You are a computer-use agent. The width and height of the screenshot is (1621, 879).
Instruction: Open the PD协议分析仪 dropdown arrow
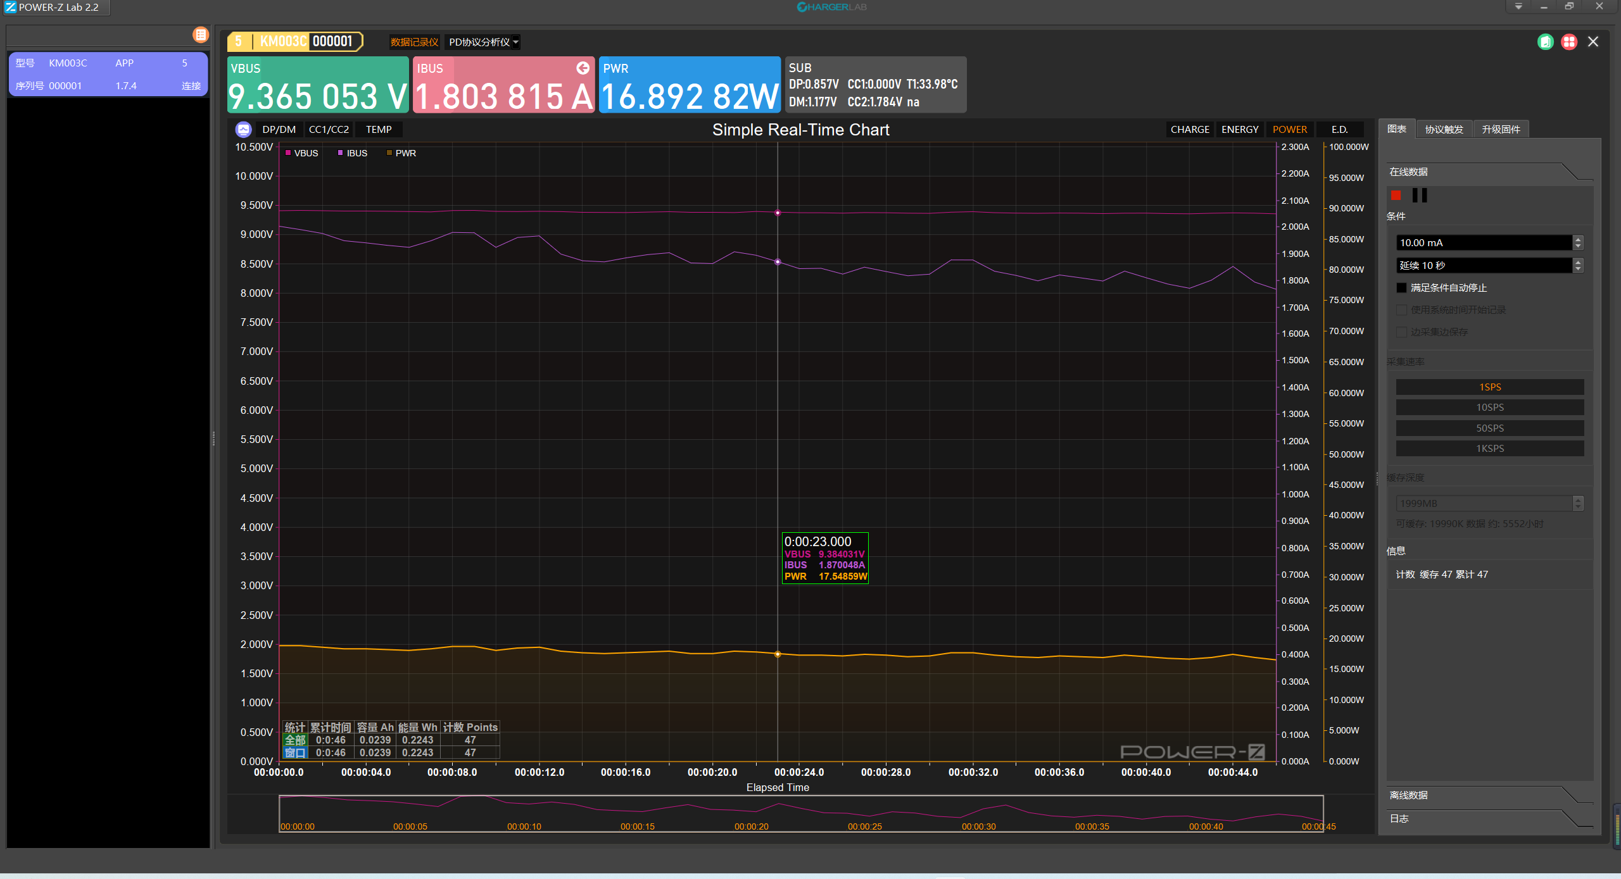coord(515,42)
